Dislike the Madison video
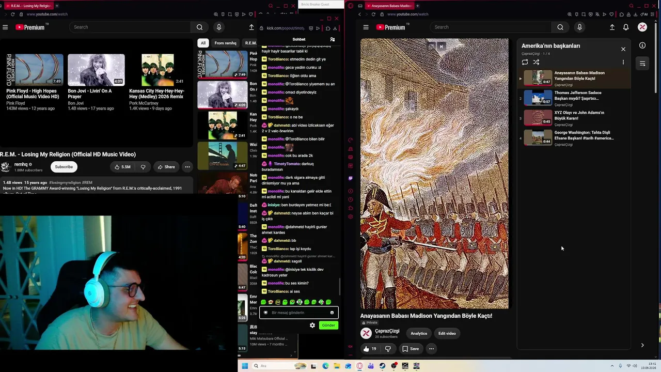This screenshot has width=661, height=372. pyautogui.click(x=388, y=349)
